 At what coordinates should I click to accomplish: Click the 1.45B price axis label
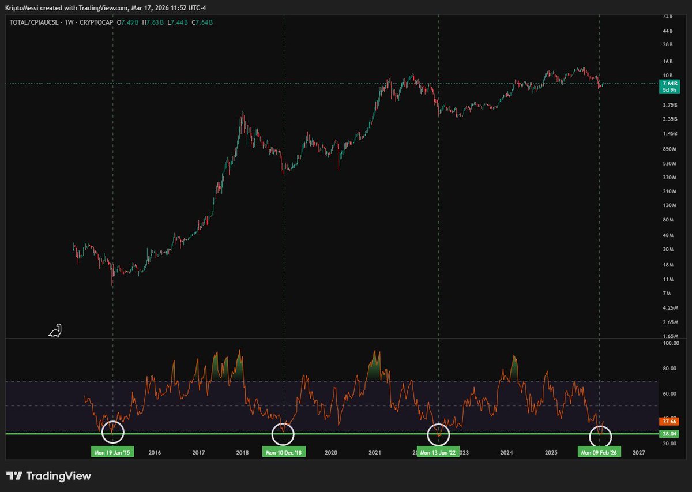pyautogui.click(x=670, y=134)
